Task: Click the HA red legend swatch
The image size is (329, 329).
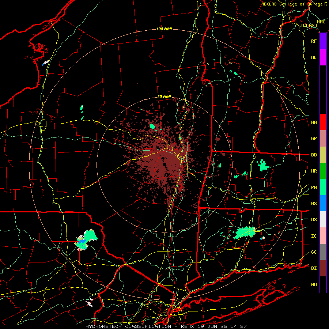Action: click(x=323, y=122)
